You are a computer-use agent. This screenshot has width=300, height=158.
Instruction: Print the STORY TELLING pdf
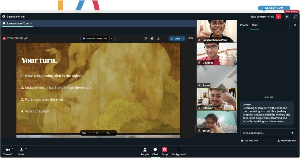(152, 39)
